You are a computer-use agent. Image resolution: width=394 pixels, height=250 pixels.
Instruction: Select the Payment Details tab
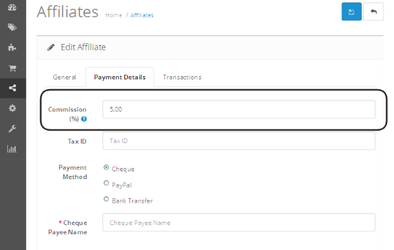pos(120,77)
